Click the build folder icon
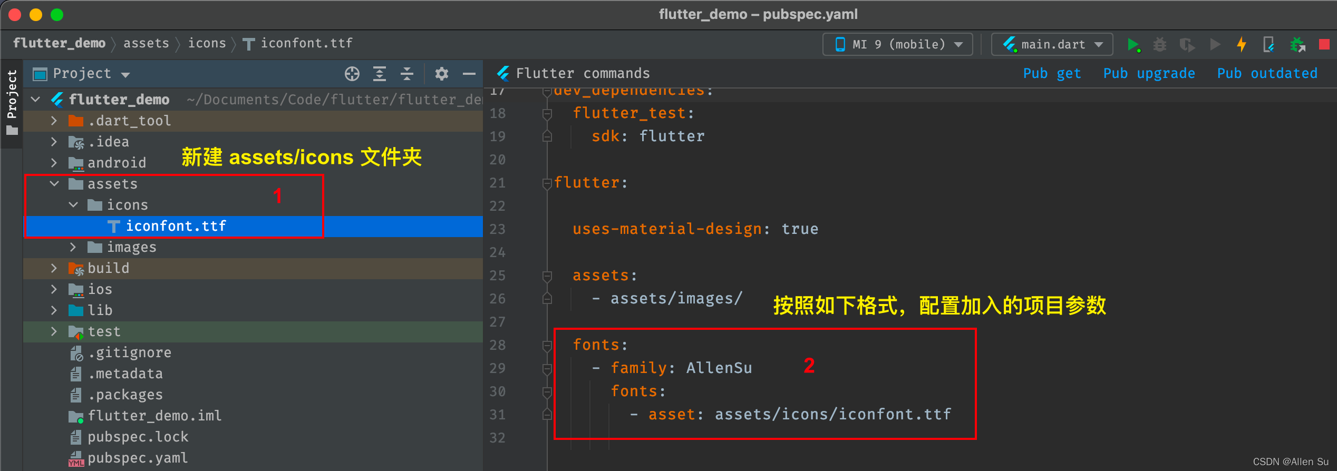 coord(76,269)
